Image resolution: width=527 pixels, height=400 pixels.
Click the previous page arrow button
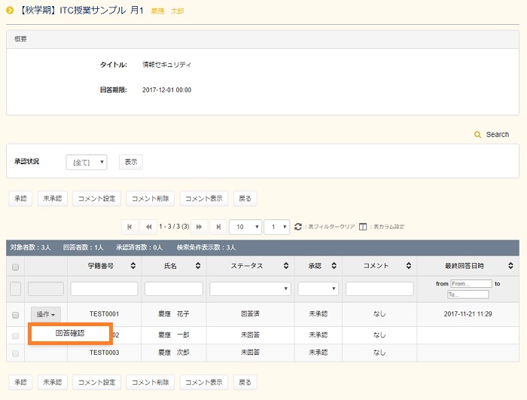[x=149, y=227]
